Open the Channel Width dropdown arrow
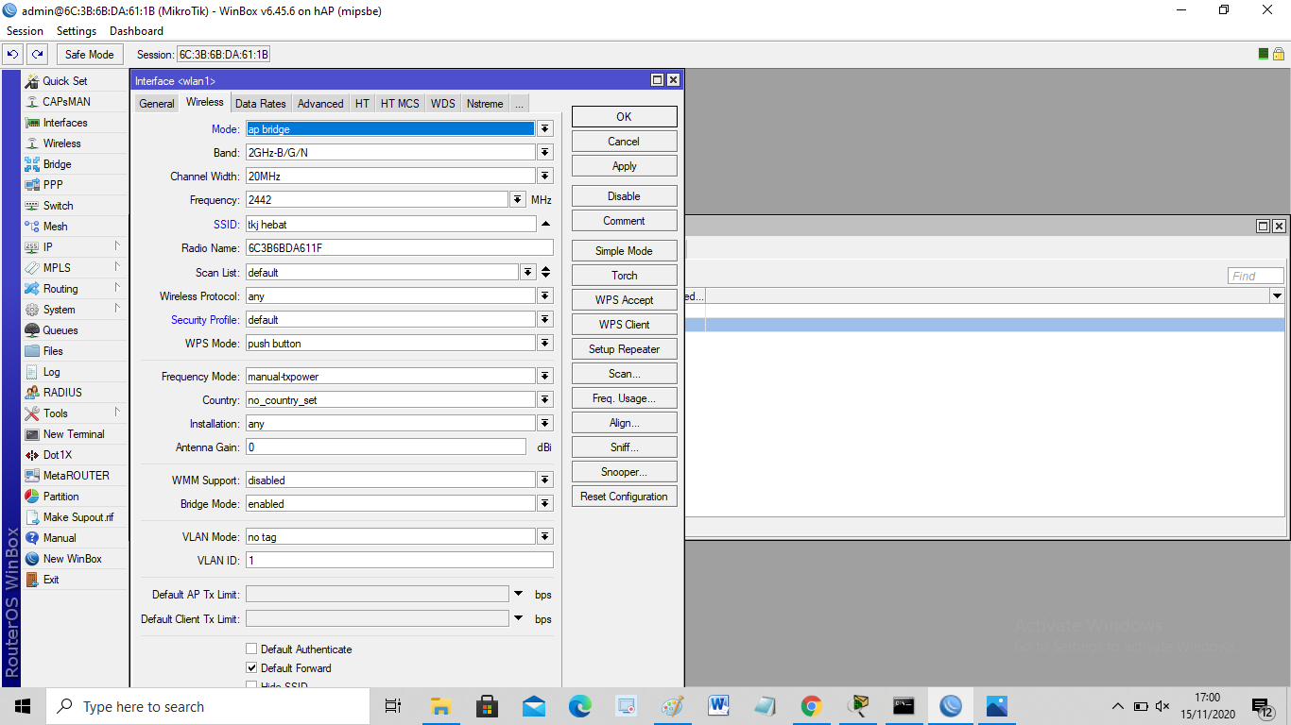The height and width of the screenshot is (725, 1291). (x=545, y=177)
